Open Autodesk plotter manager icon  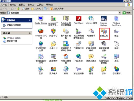point(66,21)
